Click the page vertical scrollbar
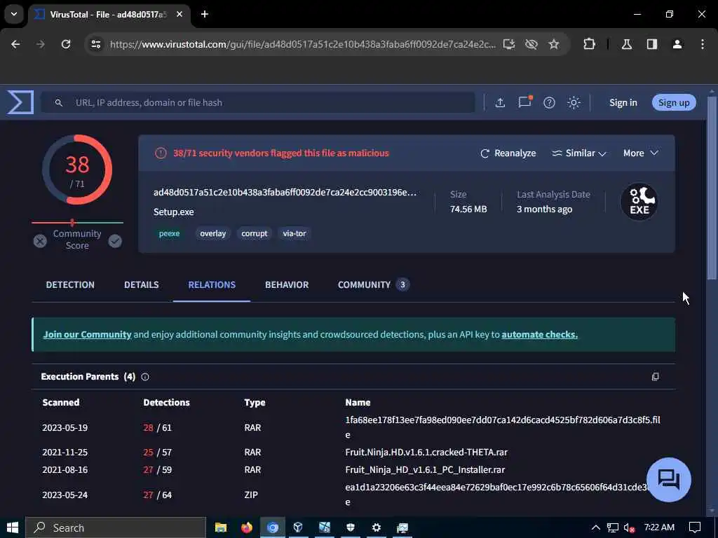Viewport: 718px width, 538px height. point(712,188)
